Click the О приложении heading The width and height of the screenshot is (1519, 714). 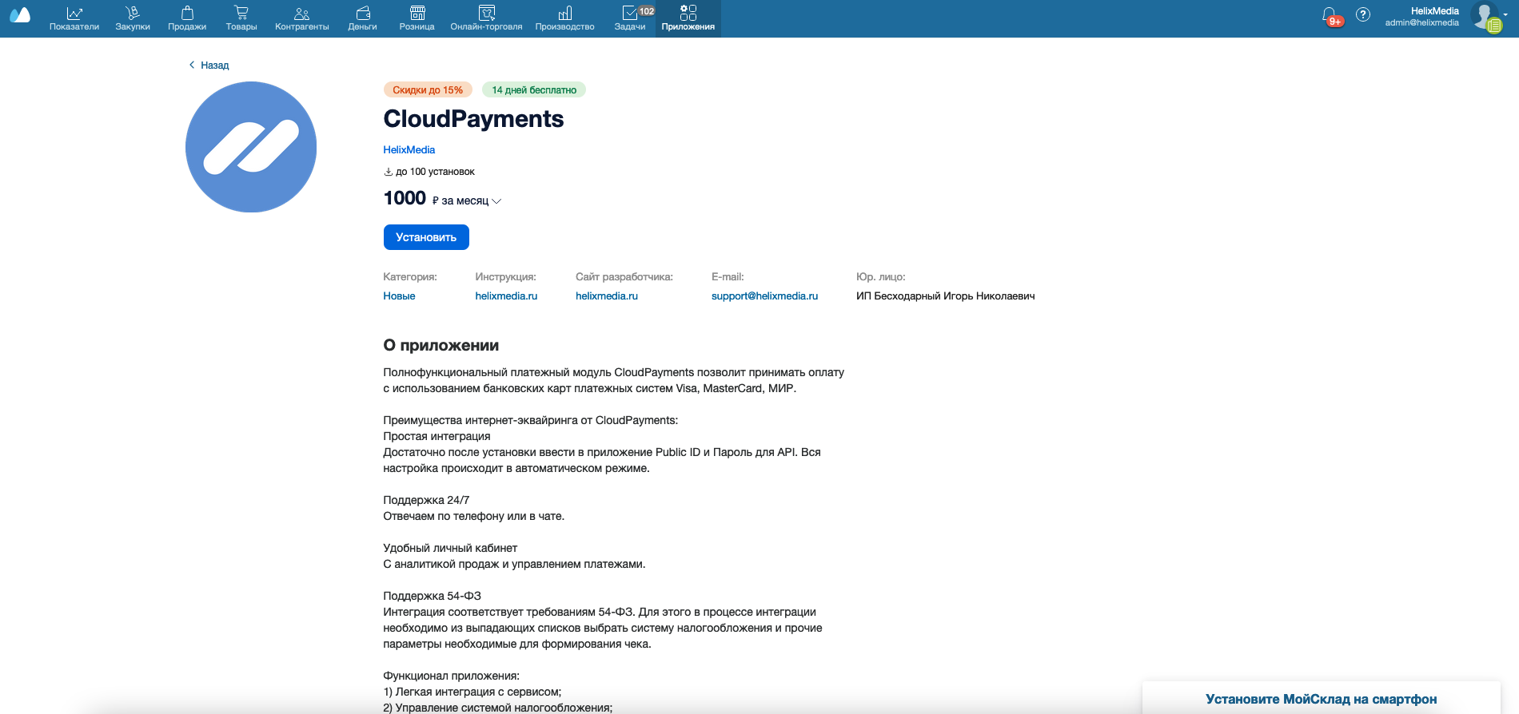[441, 346]
